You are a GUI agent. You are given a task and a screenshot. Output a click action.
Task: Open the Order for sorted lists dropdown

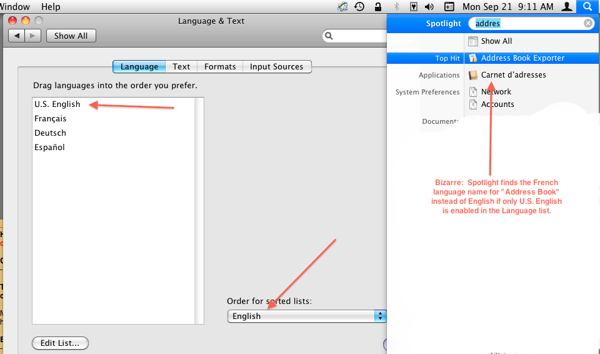tap(307, 316)
